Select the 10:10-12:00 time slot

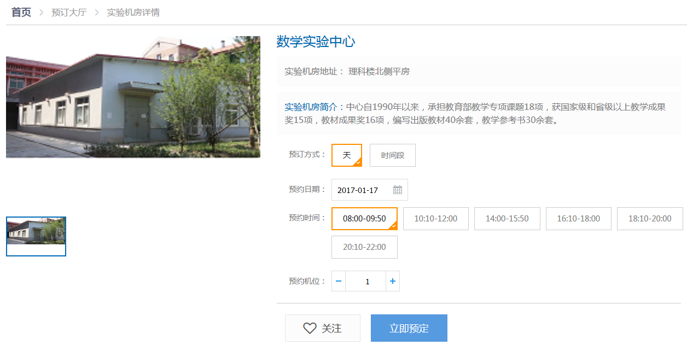tap(436, 219)
